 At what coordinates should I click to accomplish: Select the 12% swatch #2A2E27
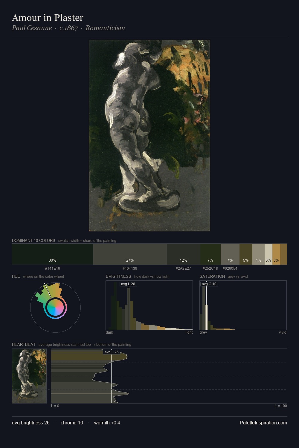tap(184, 254)
